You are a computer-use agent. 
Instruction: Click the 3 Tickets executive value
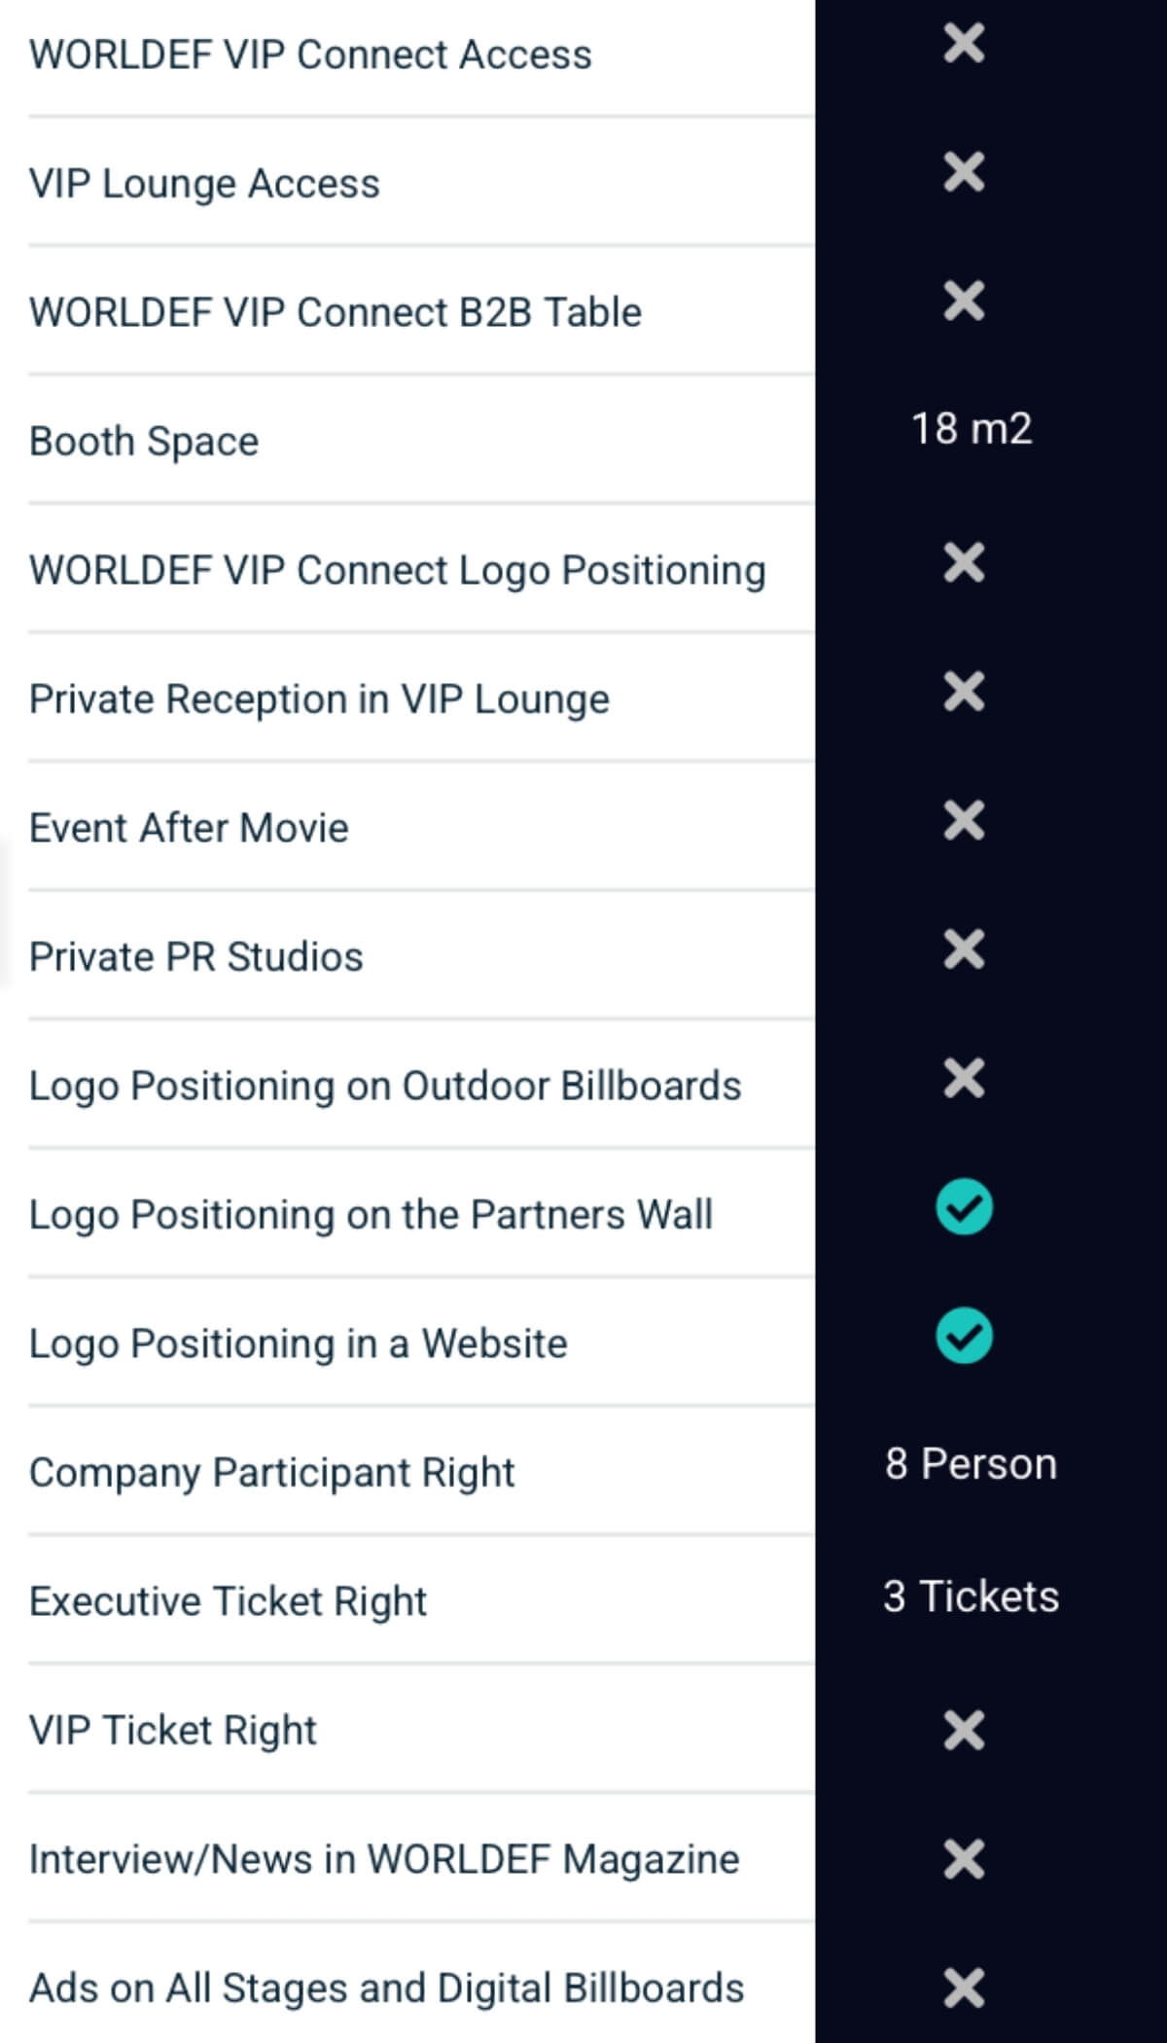pyautogui.click(x=971, y=1596)
